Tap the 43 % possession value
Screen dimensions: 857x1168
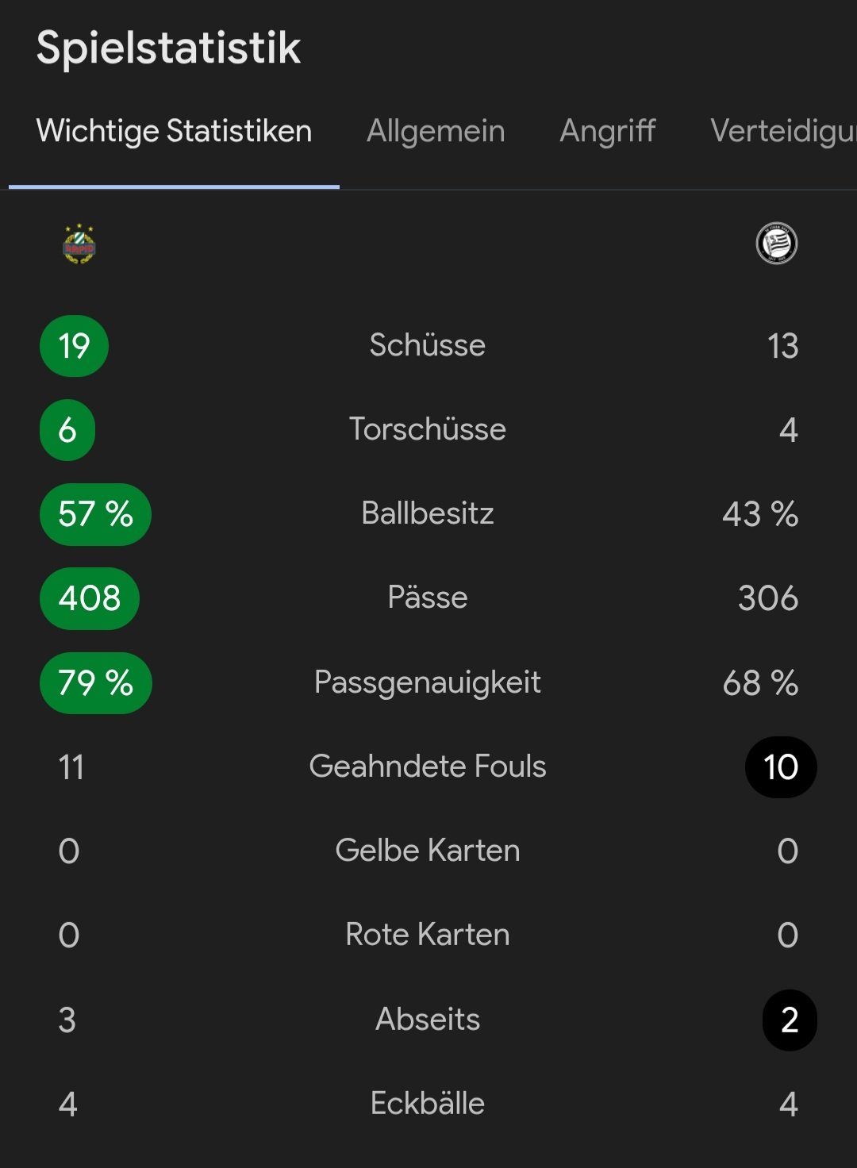(760, 514)
